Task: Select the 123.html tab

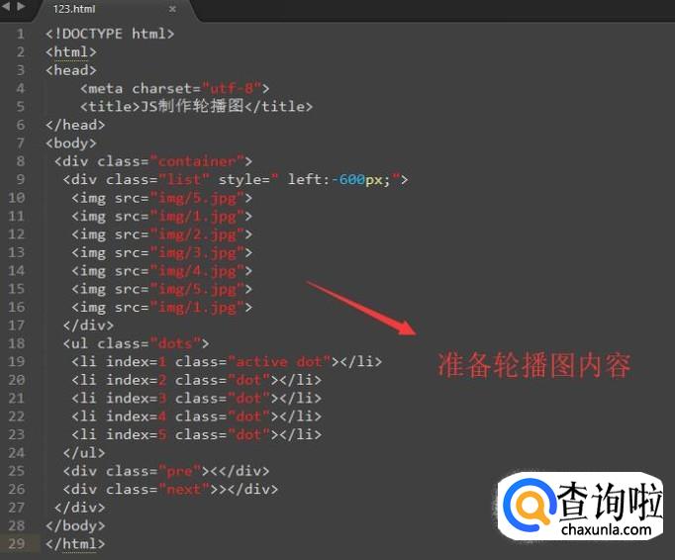Action: (x=74, y=9)
